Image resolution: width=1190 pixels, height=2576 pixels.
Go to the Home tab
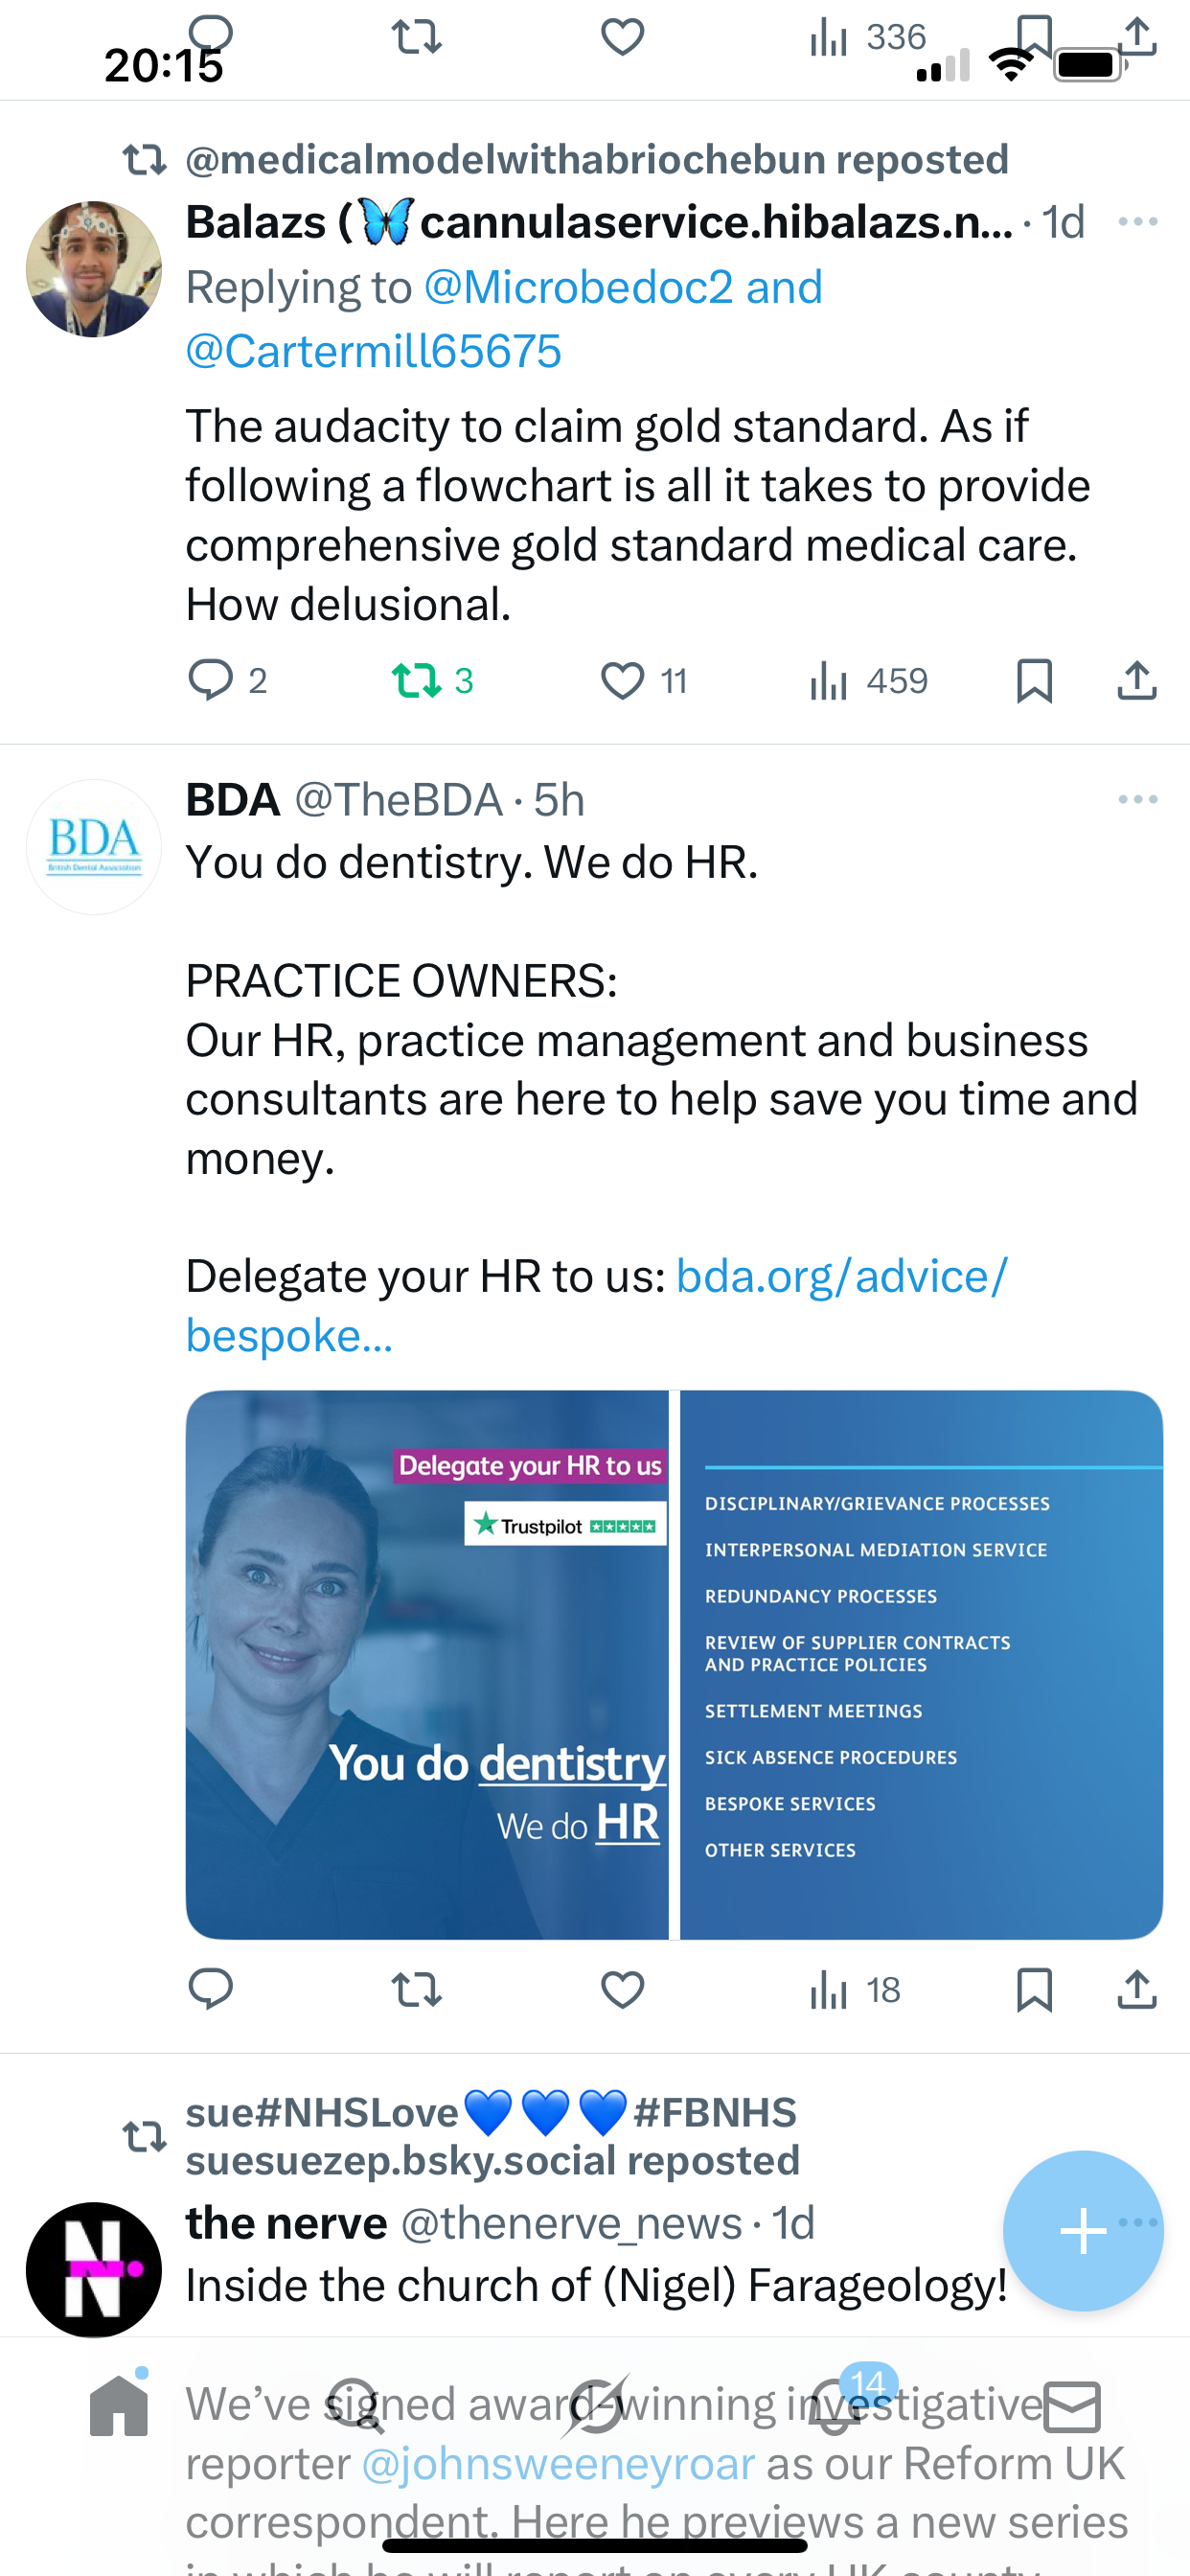[119, 2405]
